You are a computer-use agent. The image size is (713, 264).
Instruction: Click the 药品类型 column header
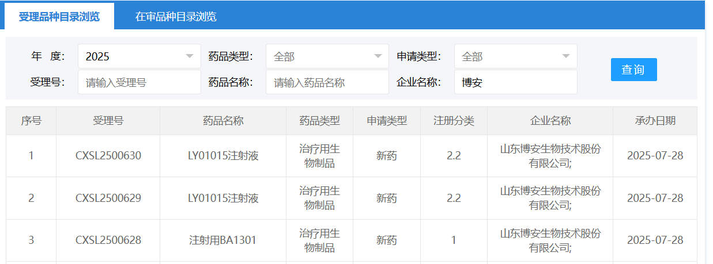coord(320,121)
